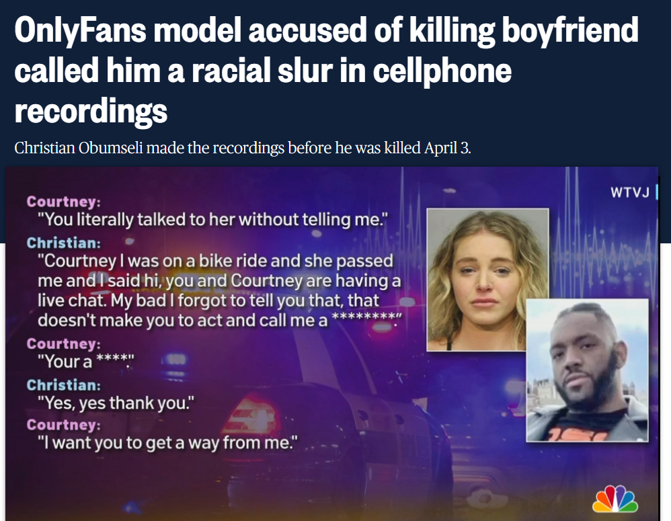Click the word 'OnlyFans' in the headline
This screenshot has height=521, width=671.
pyautogui.click(x=81, y=30)
